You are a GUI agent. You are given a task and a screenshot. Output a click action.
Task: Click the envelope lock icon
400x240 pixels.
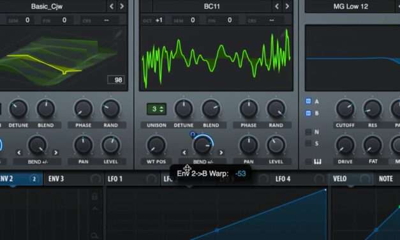click(x=94, y=196)
